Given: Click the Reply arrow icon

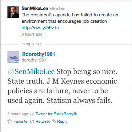Looking at the screenshot, I should (x=54, y=121).
